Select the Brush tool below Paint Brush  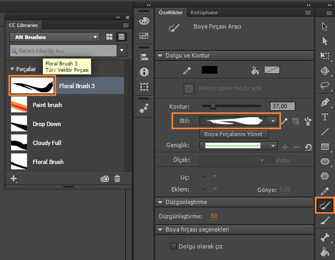[x=325, y=220]
